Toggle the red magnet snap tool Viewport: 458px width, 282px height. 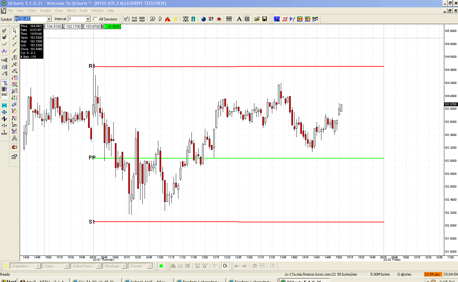[14, 147]
